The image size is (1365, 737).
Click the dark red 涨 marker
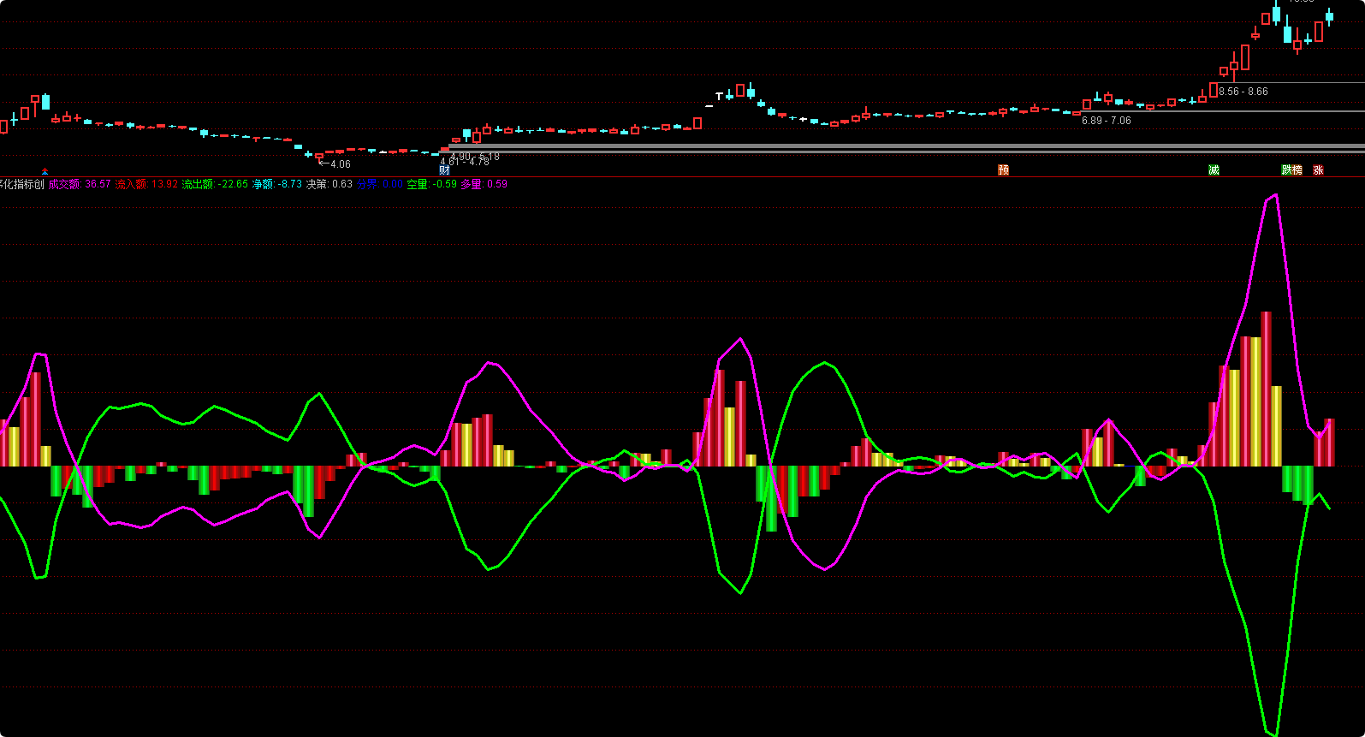(x=1318, y=170)
